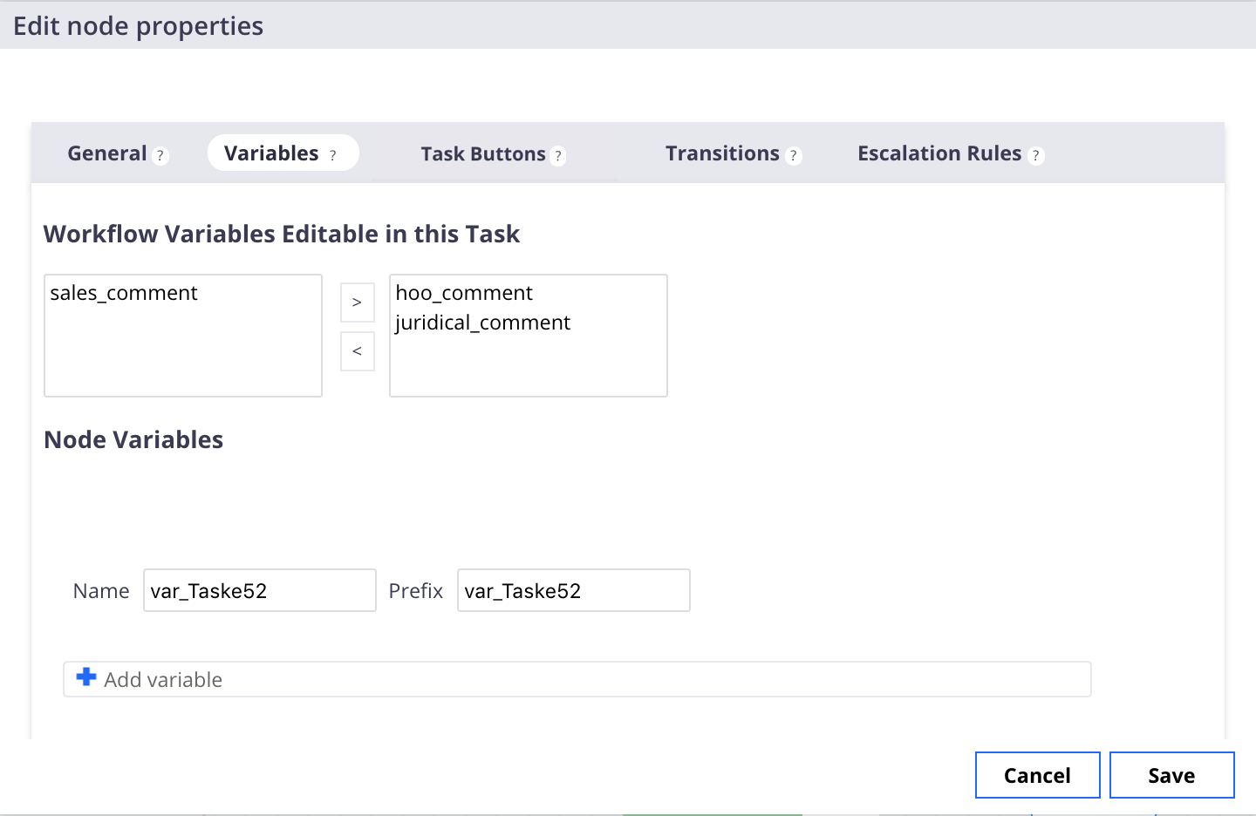Move variable left with the < button
Image resolution: width=1256 pixels, height=816 pixels.
tap(357, 351)
